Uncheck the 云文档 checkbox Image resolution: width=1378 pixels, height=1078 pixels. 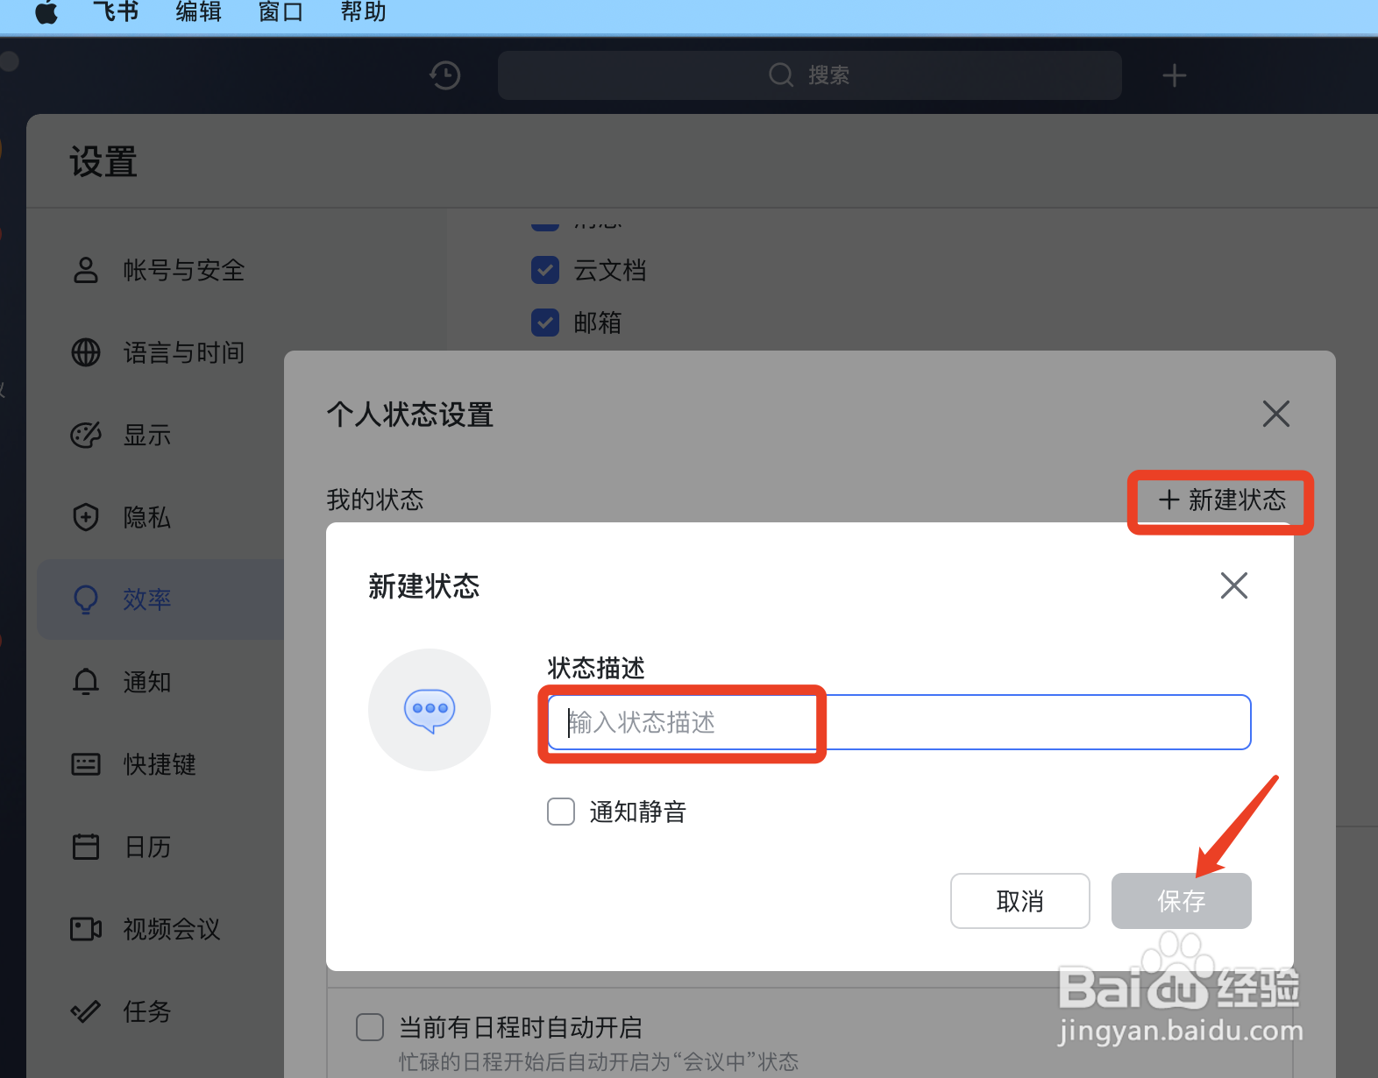pos(545,270)
